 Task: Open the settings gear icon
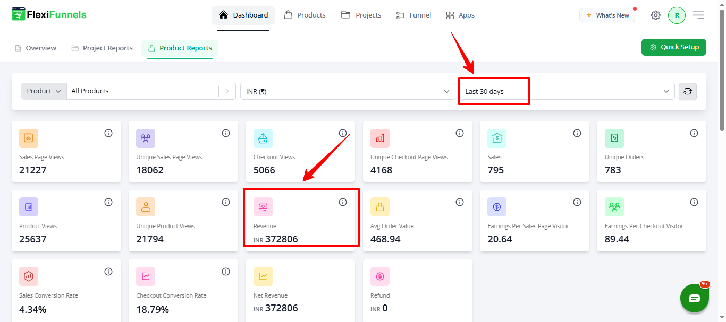(656, 15)
